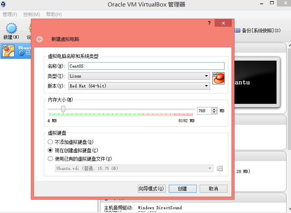Click the question mark help button in dialog

point(209,23)
